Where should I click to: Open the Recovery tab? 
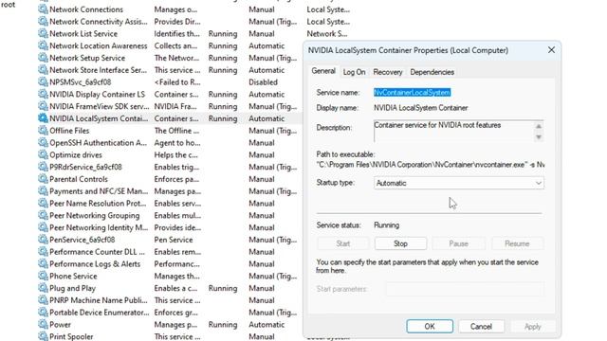point(388,72)
